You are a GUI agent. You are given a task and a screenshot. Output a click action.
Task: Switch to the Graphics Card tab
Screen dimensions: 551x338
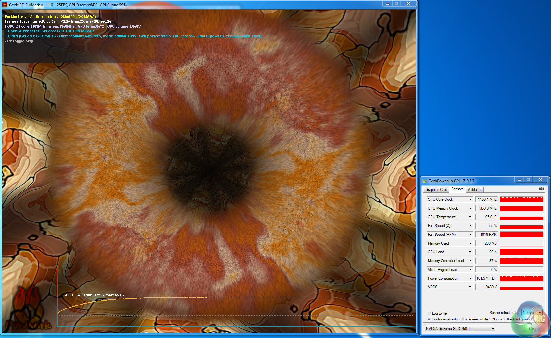436,190
